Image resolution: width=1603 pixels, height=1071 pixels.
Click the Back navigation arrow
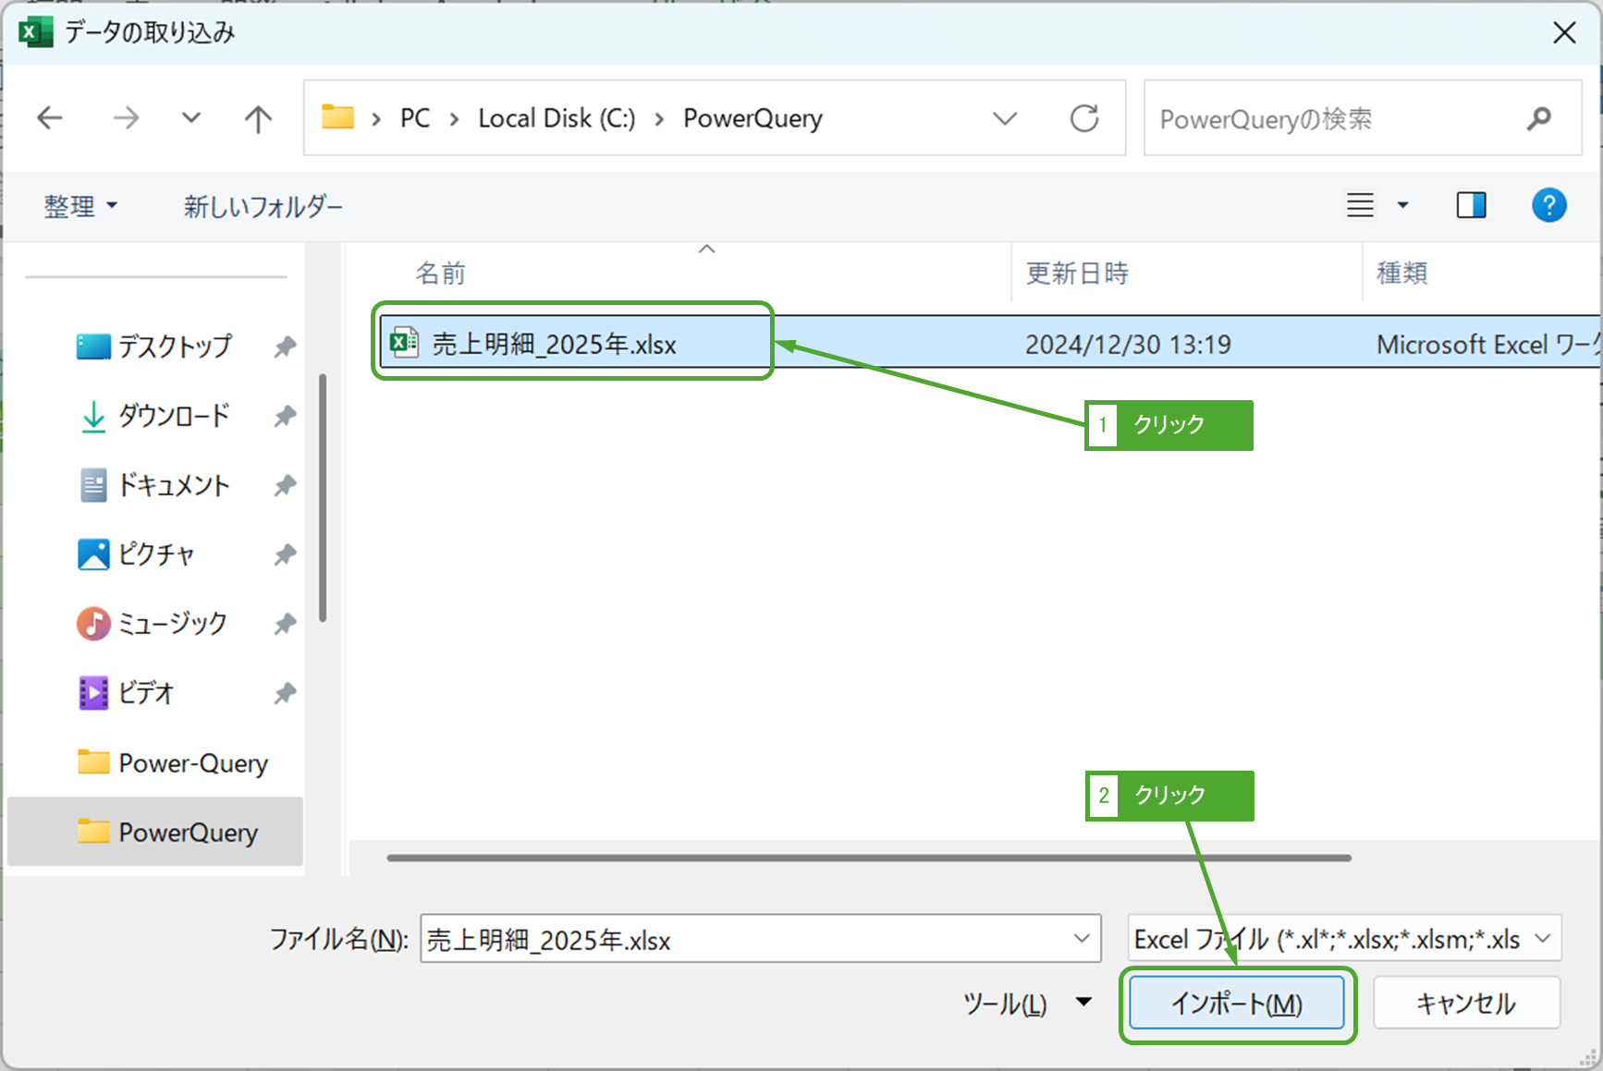click(x=50, y=118)
